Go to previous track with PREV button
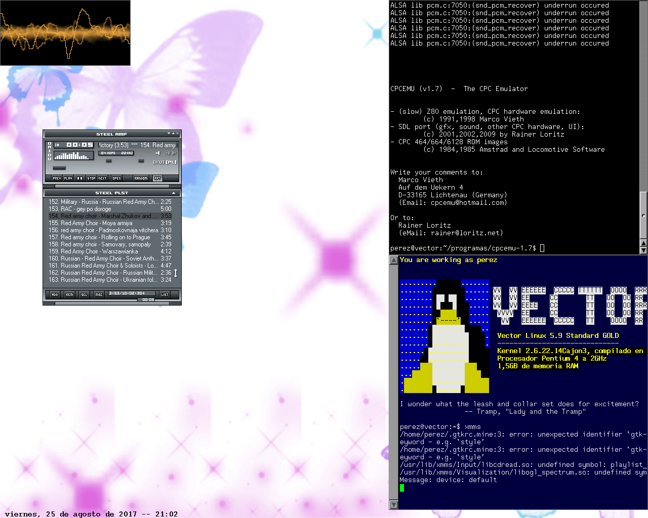This screenshot has height=518, width=648. click(57, 178)
